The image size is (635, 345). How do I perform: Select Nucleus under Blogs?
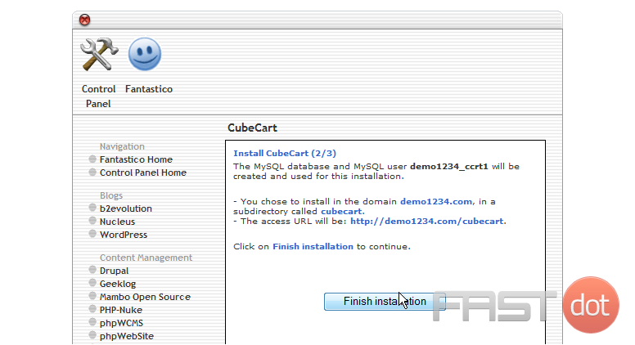(x=118, y=222)
